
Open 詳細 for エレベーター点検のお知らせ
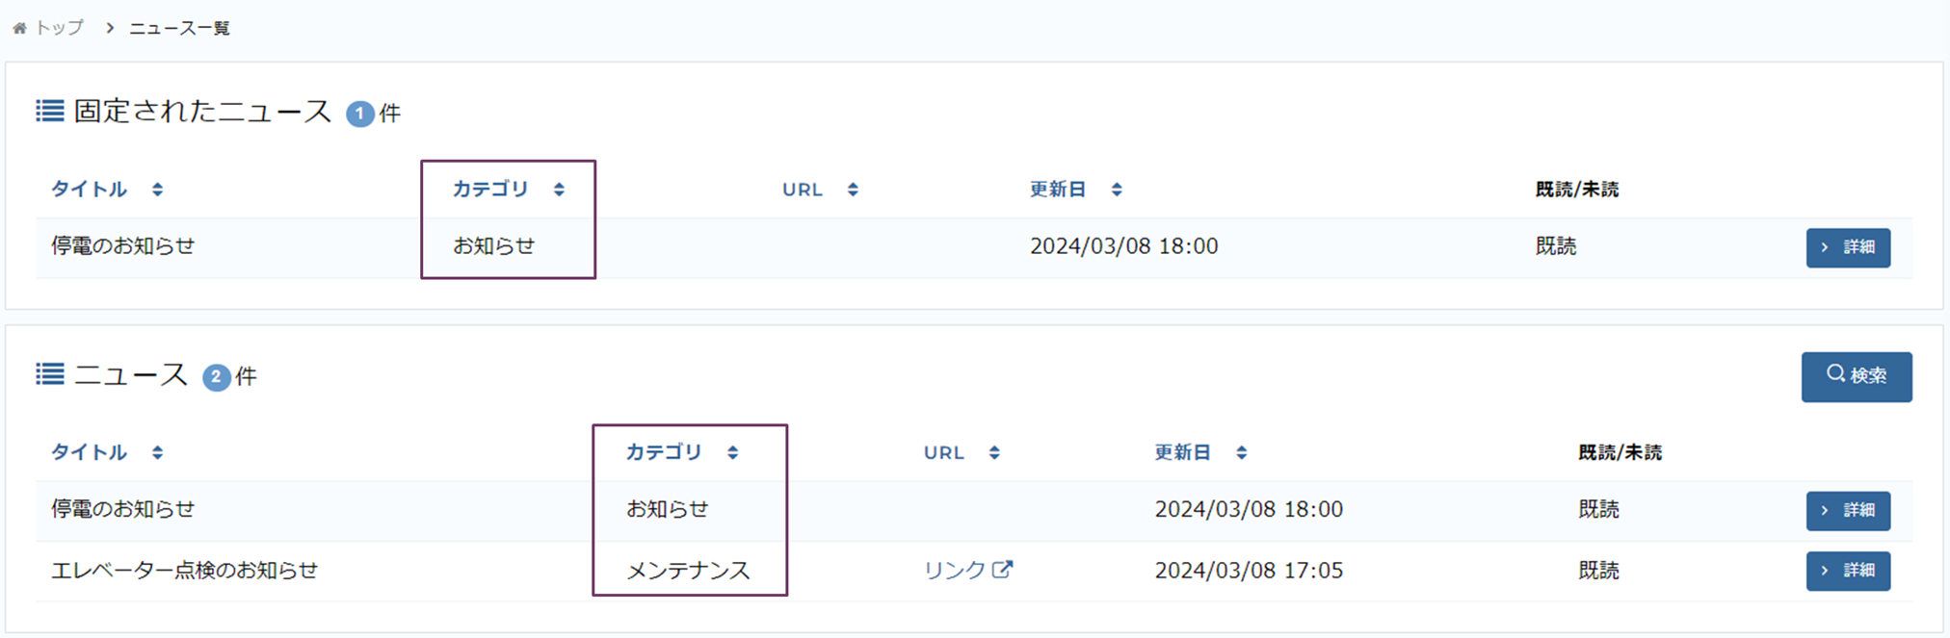tap(1847, 571)
